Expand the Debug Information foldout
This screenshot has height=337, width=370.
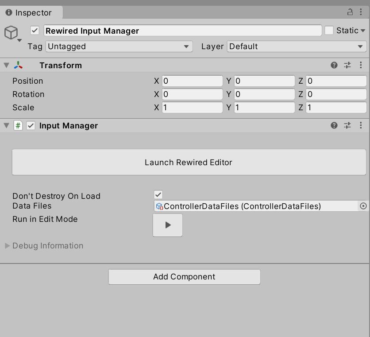pos(8,246)
